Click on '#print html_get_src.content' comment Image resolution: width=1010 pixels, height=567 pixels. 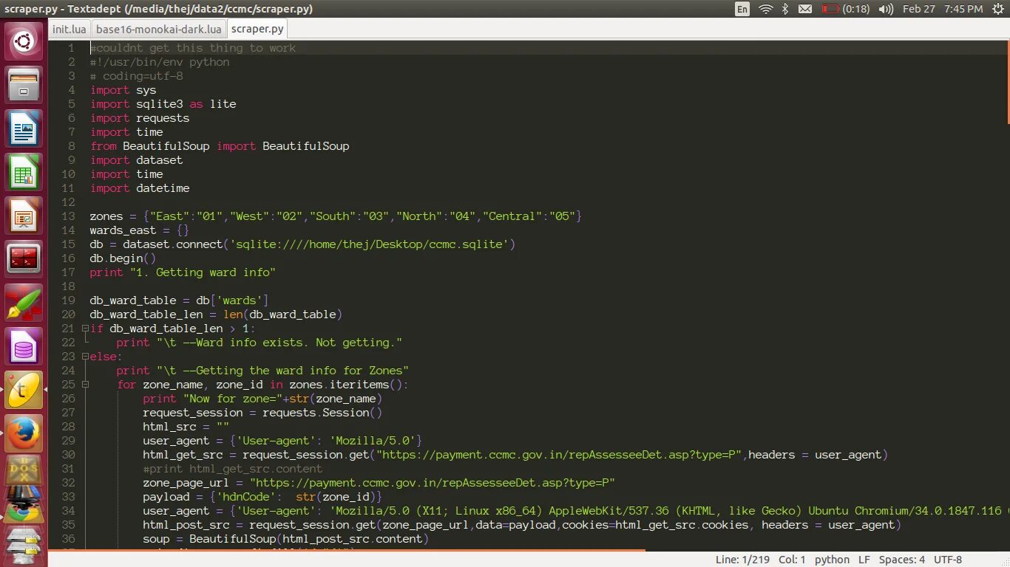click(x=233, y=469)
